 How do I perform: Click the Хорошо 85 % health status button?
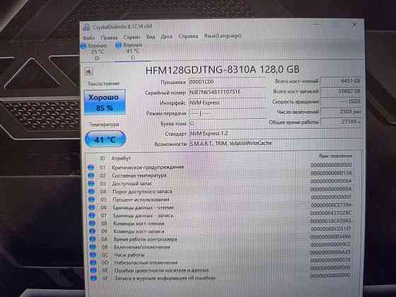[105, 102]
